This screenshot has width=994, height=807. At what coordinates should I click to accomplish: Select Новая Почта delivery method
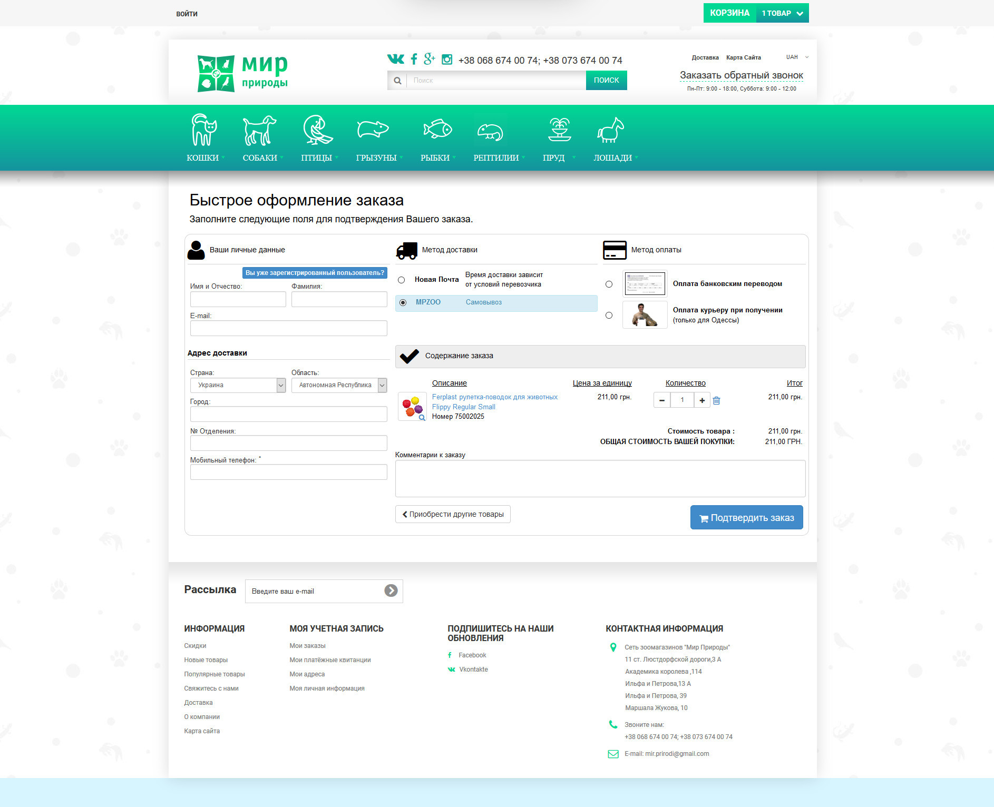point(402,280)
